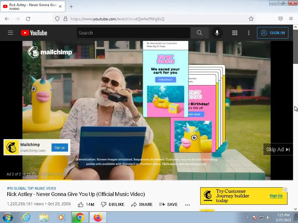Open a new browser tab

[x=71, y=7]
